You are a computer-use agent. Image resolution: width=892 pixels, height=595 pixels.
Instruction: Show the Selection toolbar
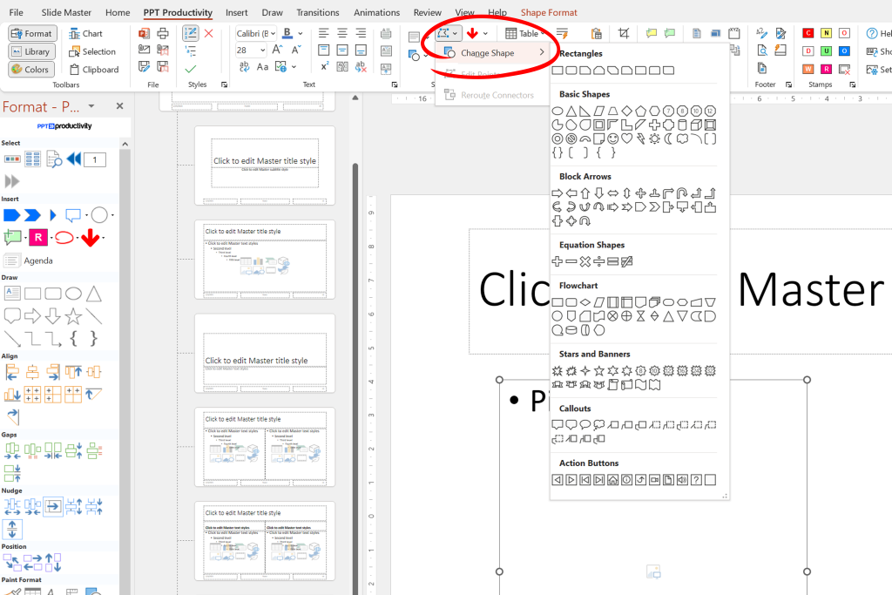91,51
